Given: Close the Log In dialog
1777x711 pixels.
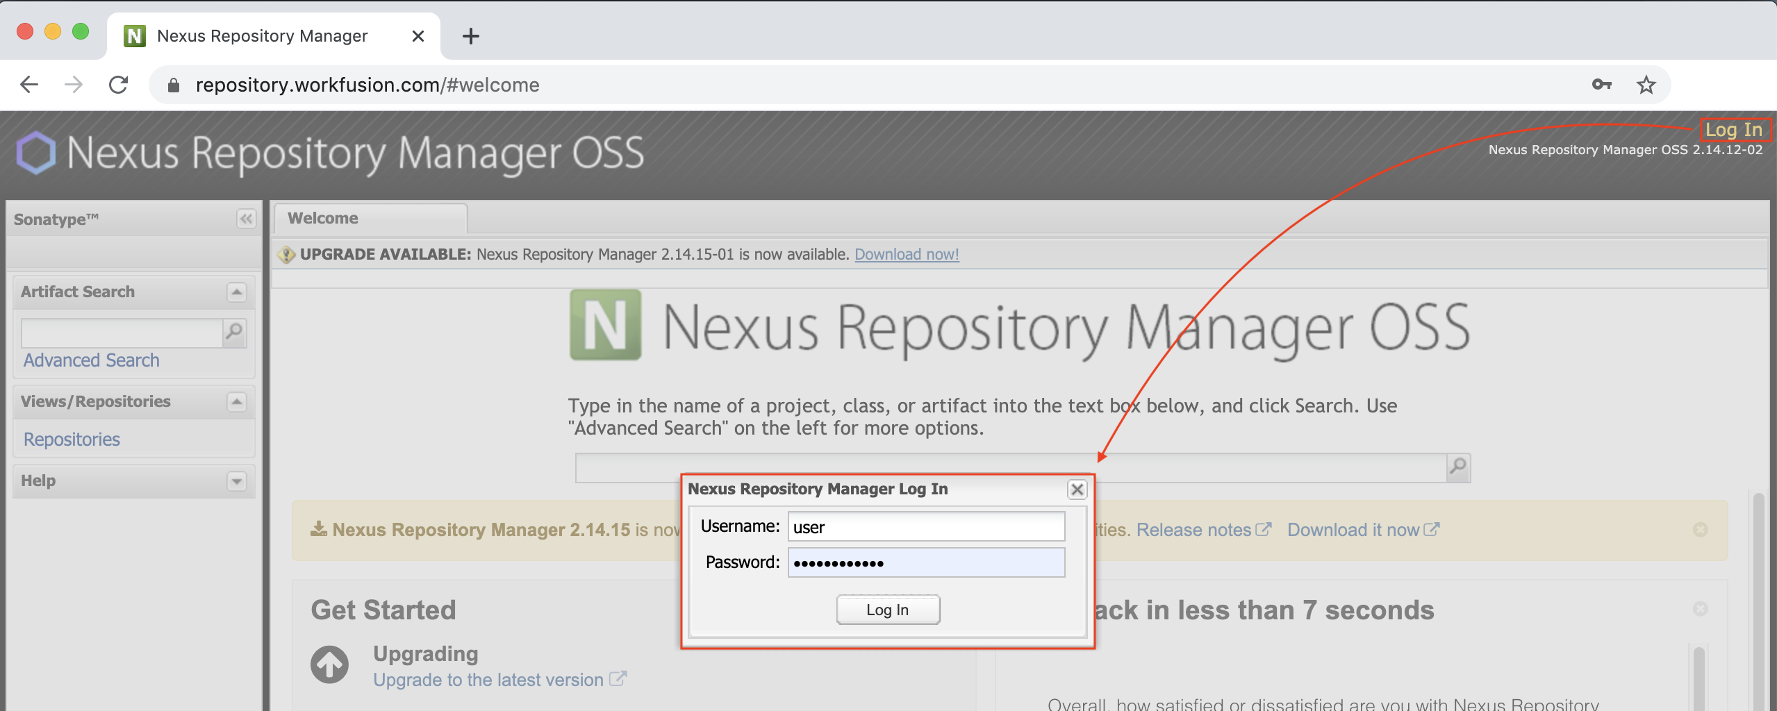Looking at the screenshot, I should click(1077, 490).
